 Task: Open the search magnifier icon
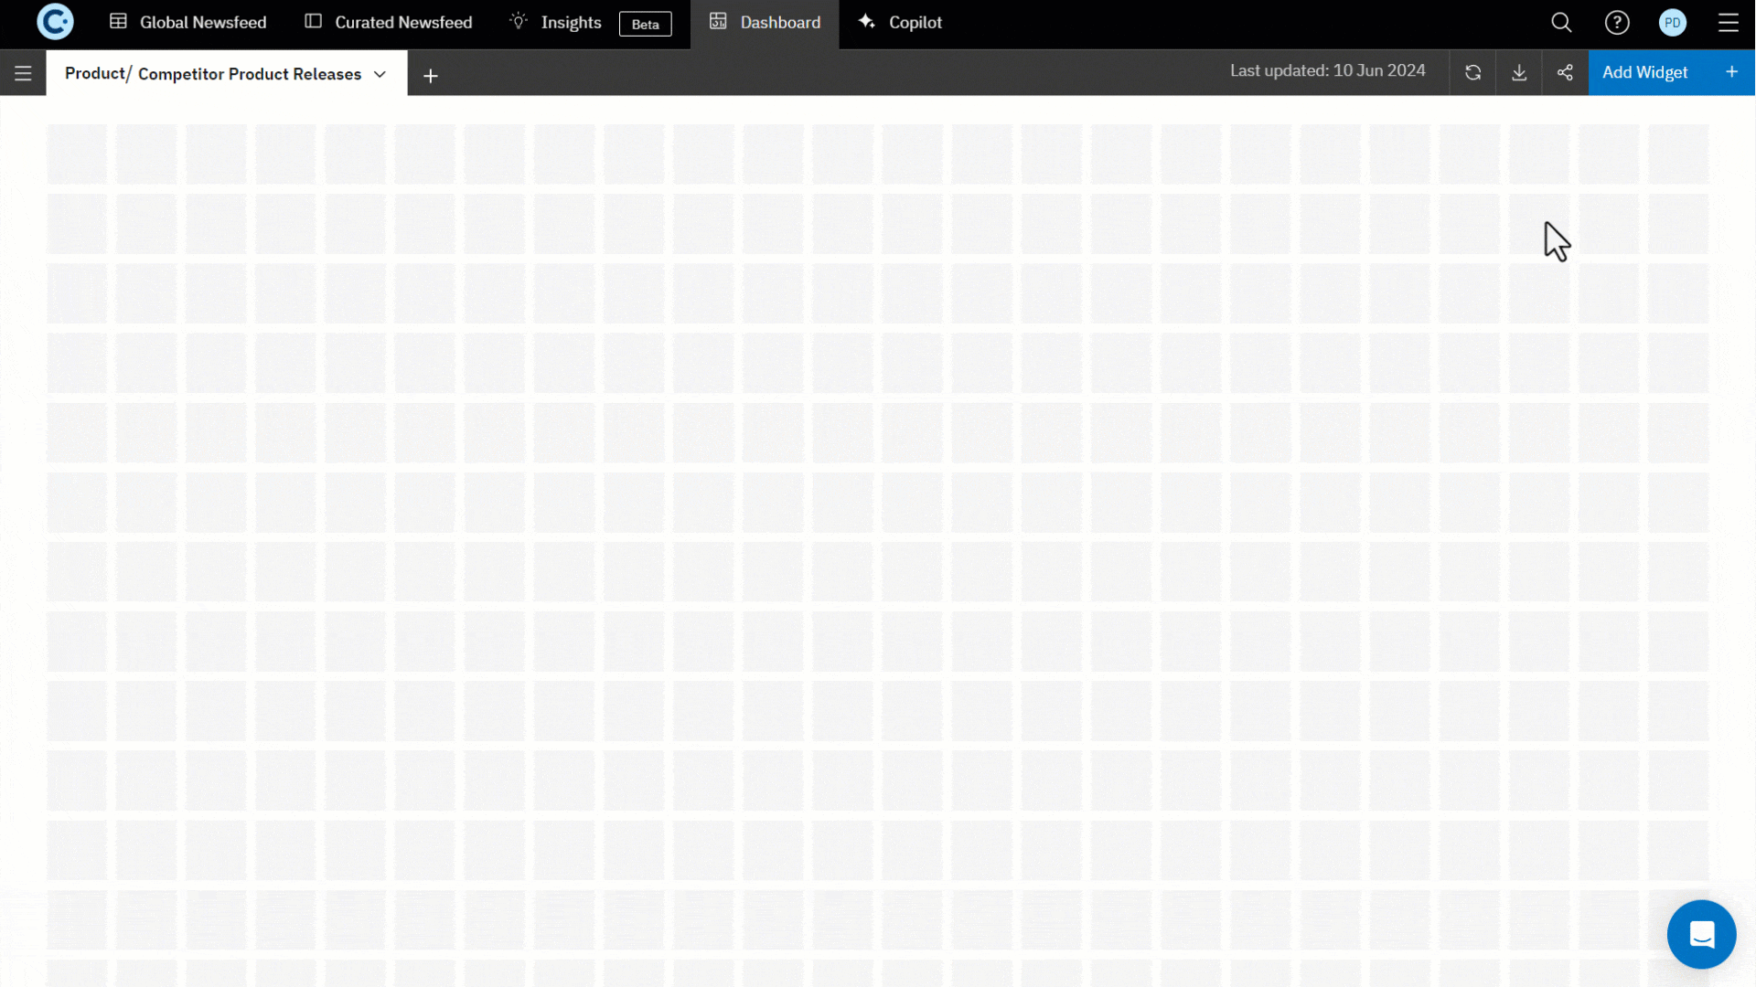1561,23
